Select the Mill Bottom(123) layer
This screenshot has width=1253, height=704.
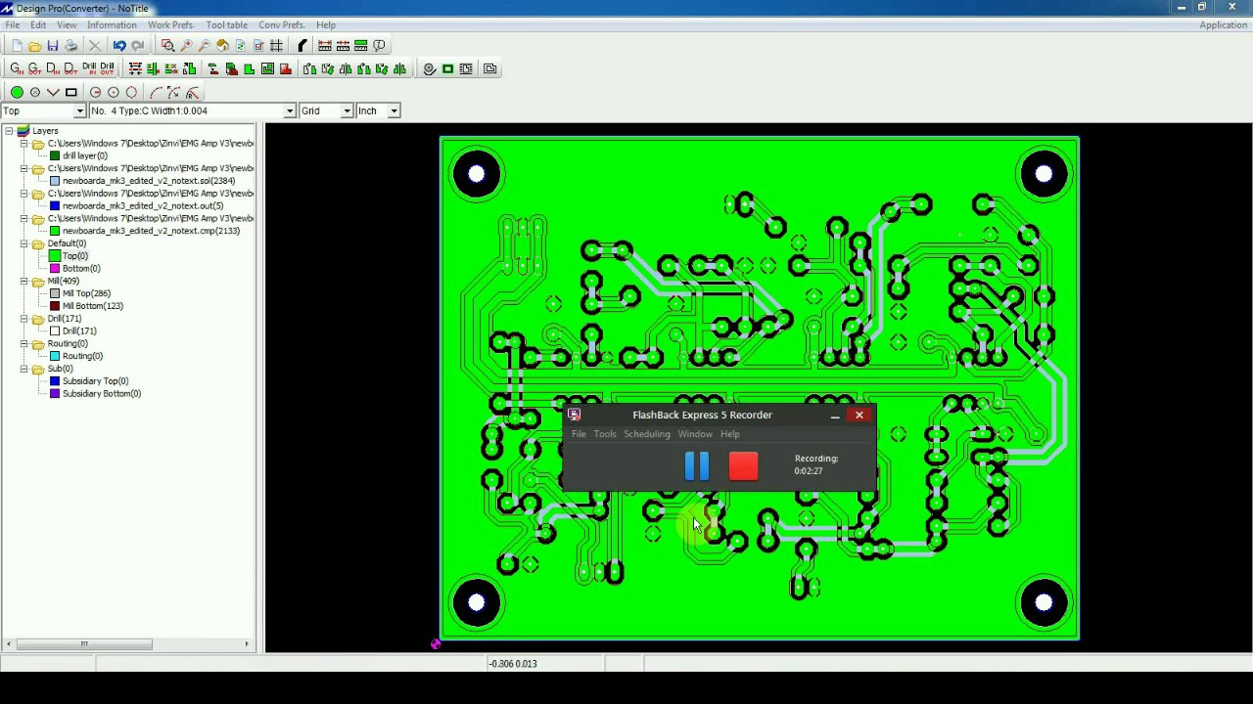coord(93,306)
